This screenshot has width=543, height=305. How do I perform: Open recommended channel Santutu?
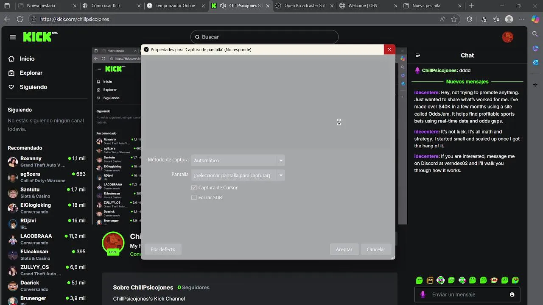[47, 193]
